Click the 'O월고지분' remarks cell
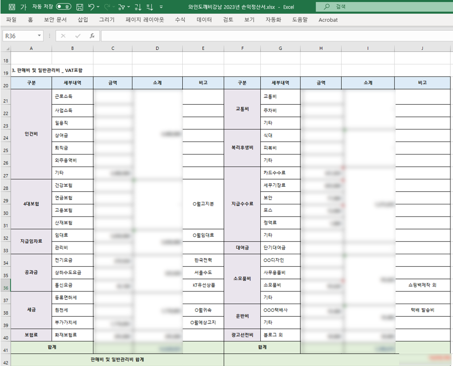This screenshot has height=366, width=453. [x=203, y=204]
